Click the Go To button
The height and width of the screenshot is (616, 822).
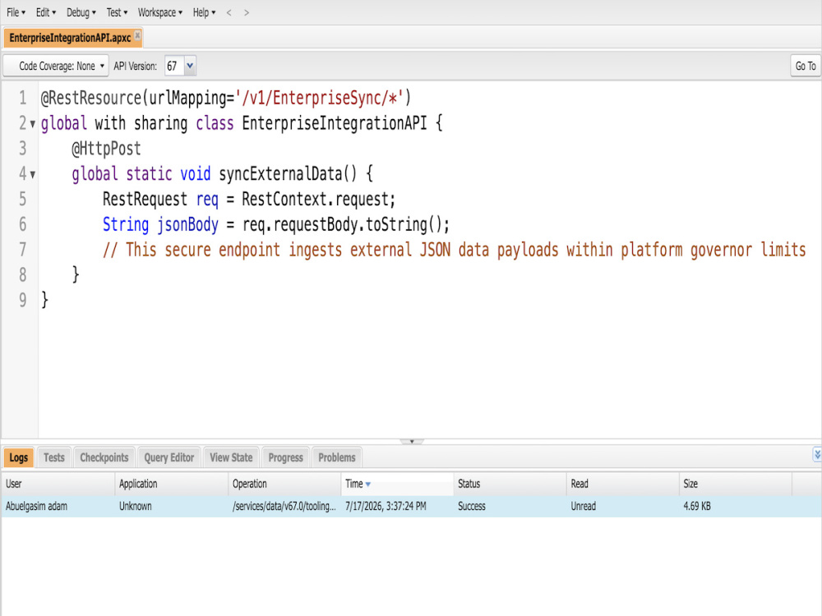[x=806, y=66]
